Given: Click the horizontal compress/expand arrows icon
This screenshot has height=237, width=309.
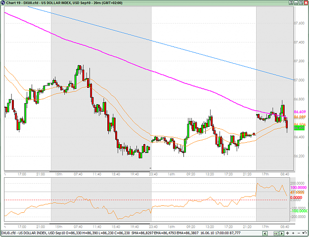Looking at the screenshot, I should tap(288, 233).
